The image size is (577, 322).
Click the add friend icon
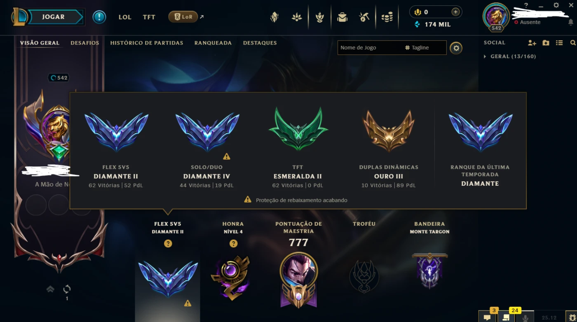pos(532,43)
